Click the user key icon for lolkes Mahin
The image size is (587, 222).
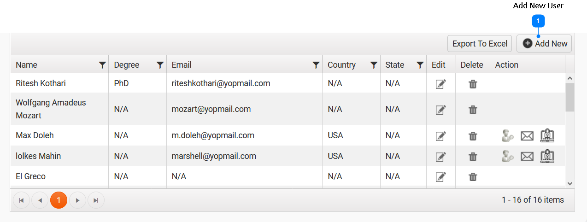pyautogui.click(x=507, y=157)
